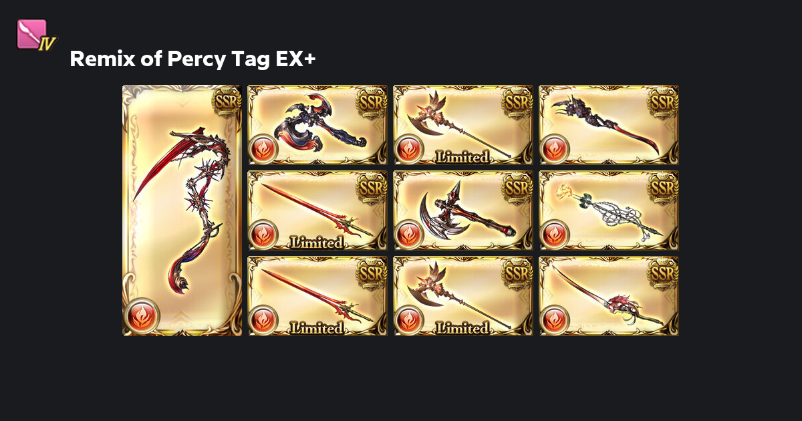Click the SSR badge on the scythe main weapon
This screenshot has width=802, height=421.
[226, 101]
